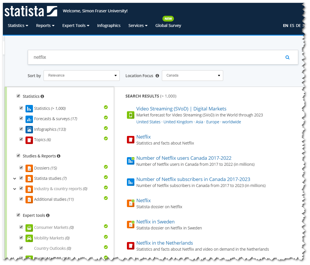Switch the site language to DE
Image resolution: width=310 pixels, height=265 pixels.
tap(298, 26)
